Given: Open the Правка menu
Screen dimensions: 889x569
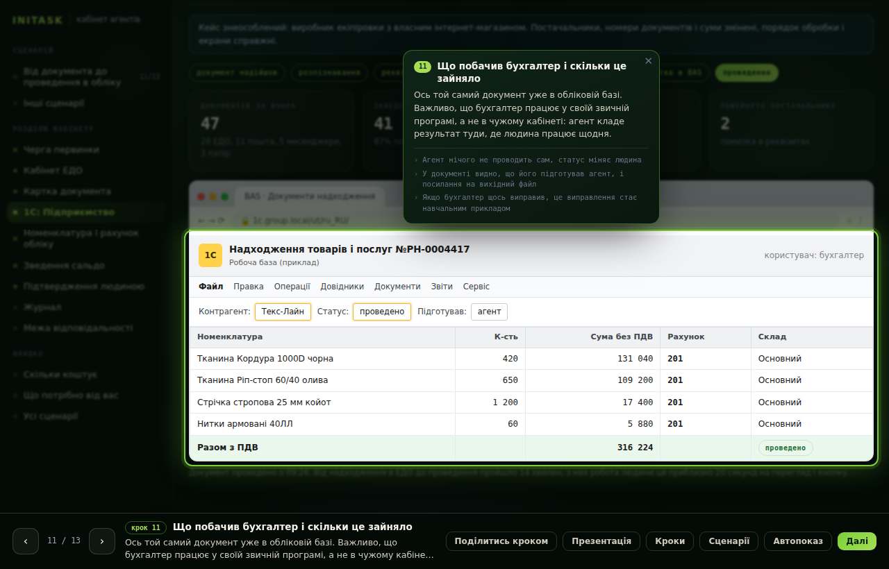Looking at the screenshot, I should click(249, 287).
